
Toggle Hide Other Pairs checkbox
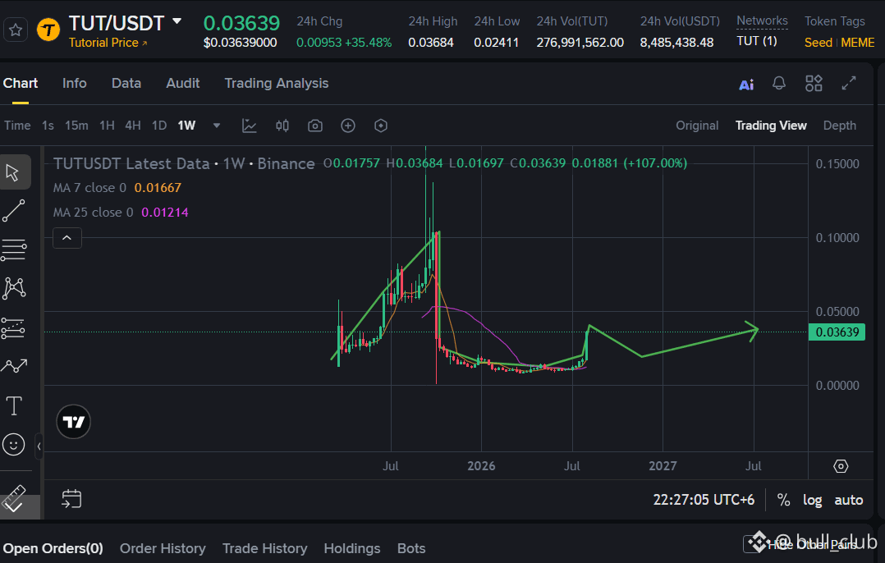751,544
